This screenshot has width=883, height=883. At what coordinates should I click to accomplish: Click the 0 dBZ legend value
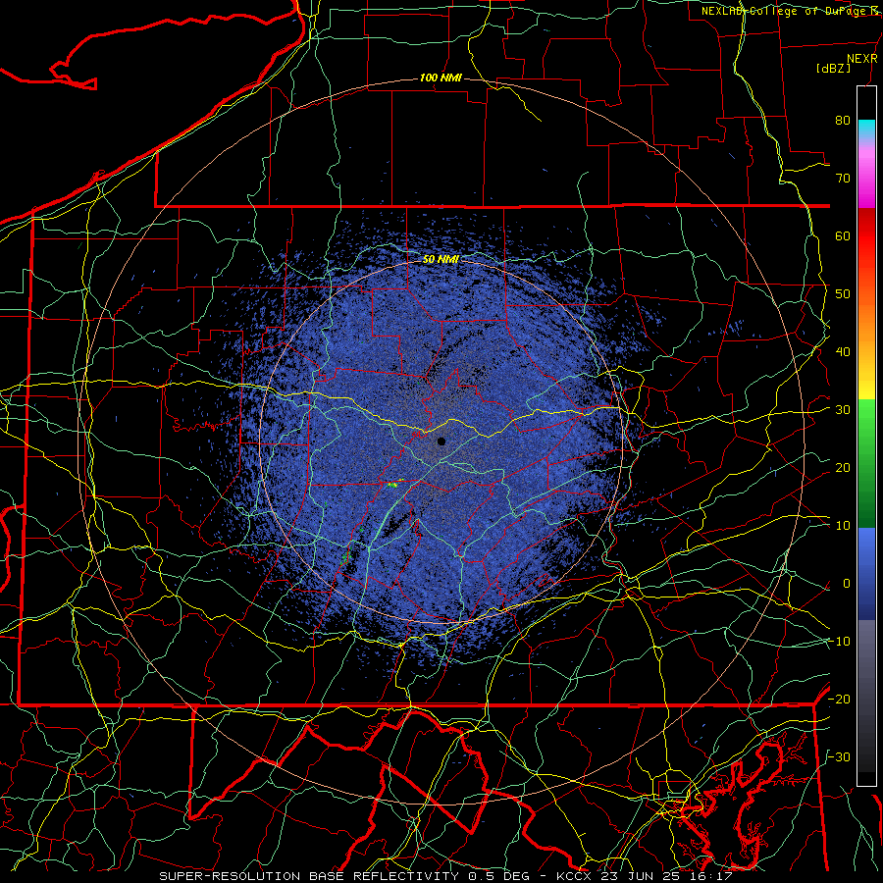point(847,584)
